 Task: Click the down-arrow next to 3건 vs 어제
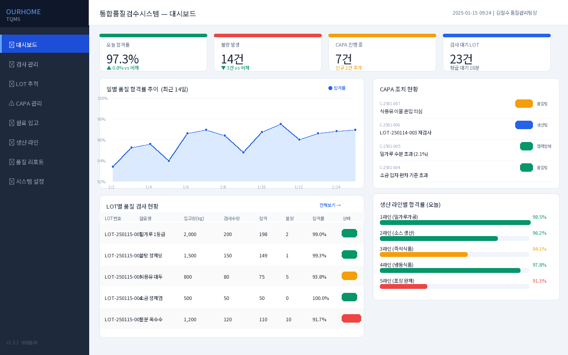point(223,68)
